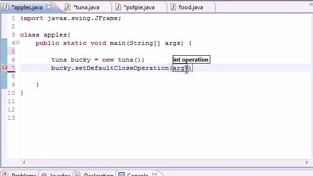Close the Console view tab

(x=155, y=175)
